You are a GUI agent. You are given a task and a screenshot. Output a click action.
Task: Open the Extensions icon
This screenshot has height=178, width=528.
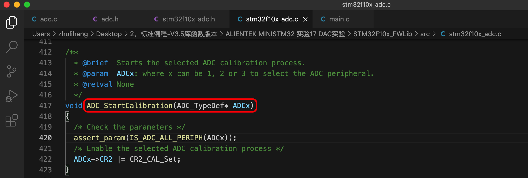(x=11, y=120)
